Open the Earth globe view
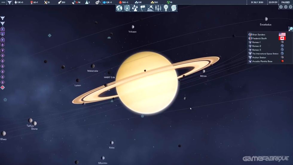The height and width of the screenshot is (165, 293). click(x=119, y=8)
